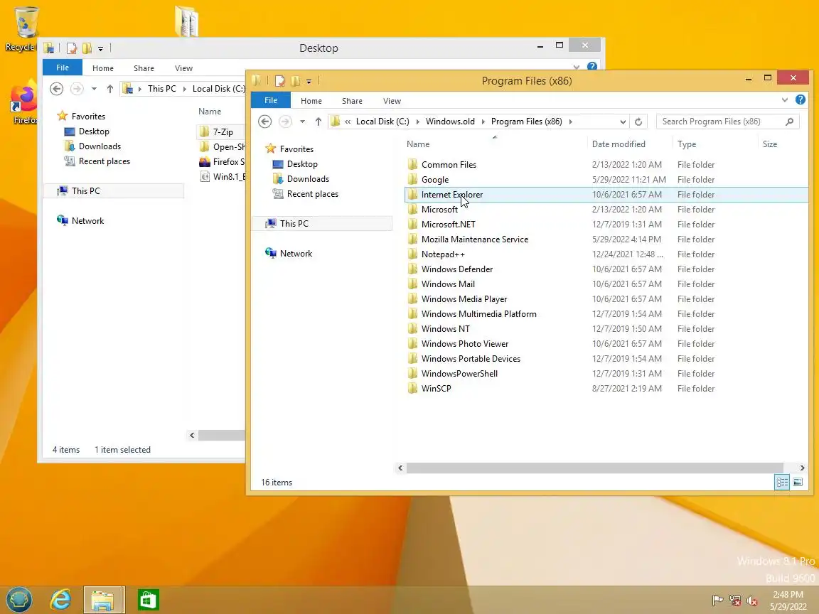The image size is (819, 614).
Task: Show hidden breadcrumb path with double chevron
Action: pos(348,122)
